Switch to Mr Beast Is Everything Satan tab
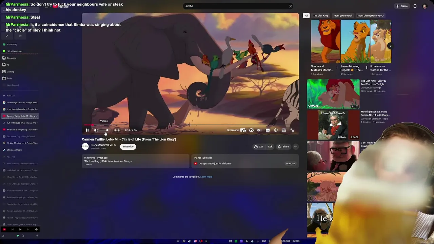 (x=20, y=129)
